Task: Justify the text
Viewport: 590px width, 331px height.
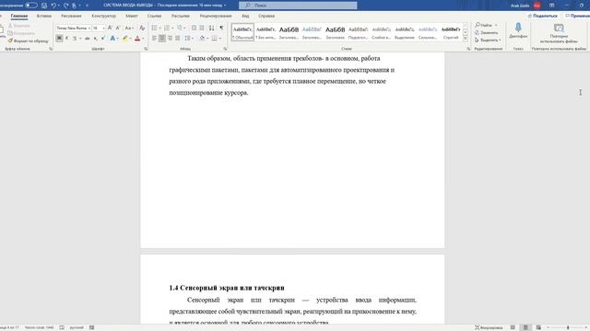Action: pos(178,39)
